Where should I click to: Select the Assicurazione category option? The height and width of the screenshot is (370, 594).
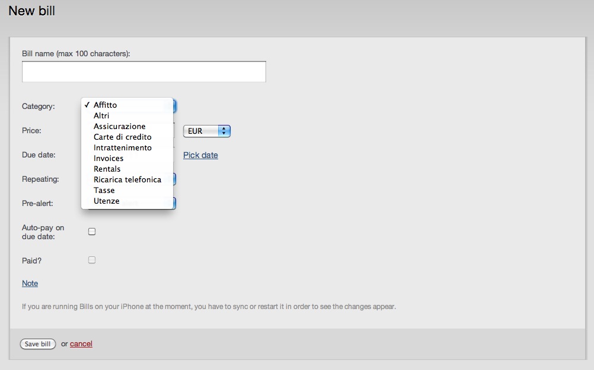pos(119,126)
